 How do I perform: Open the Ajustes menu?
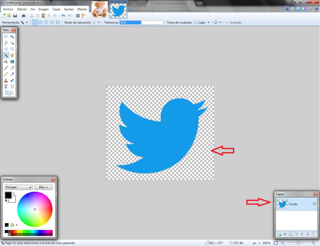(x=69, y=9)
